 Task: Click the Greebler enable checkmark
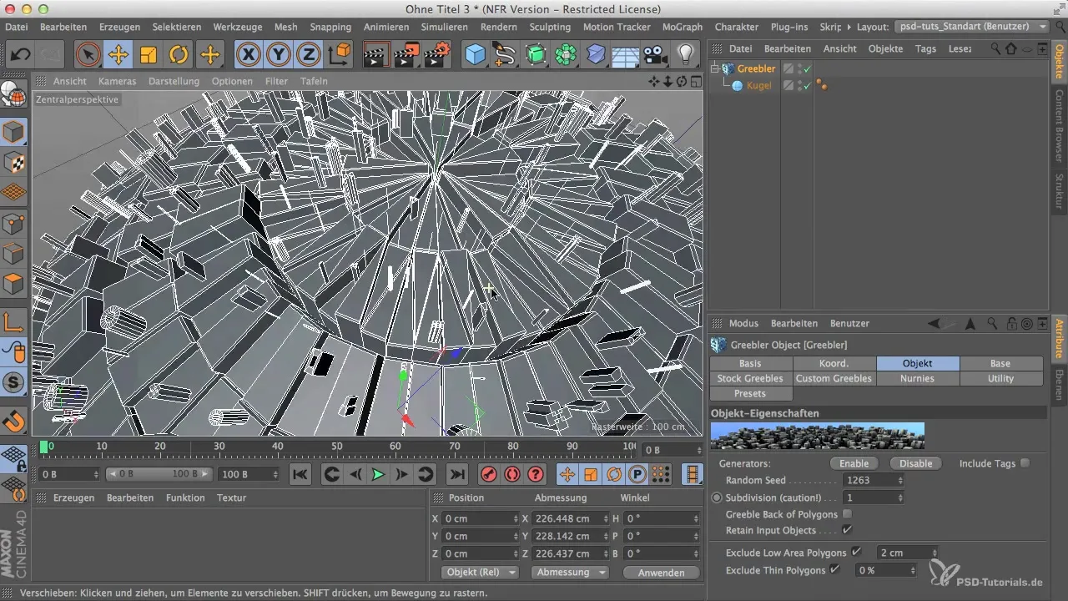point(808,68)
